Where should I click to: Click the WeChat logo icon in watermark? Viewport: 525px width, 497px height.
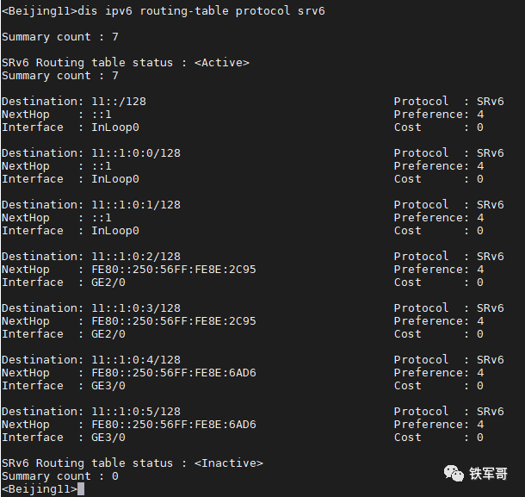coord(454,473)
